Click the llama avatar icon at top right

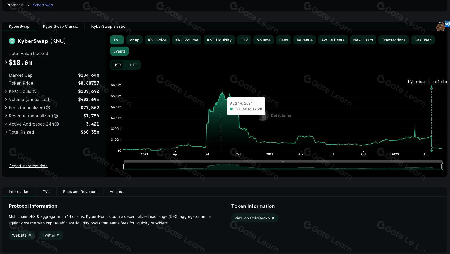[440, 27]
